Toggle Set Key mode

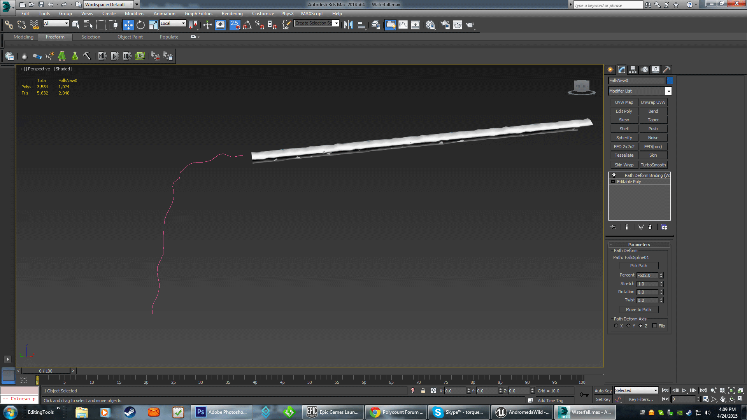coord(603,399)
